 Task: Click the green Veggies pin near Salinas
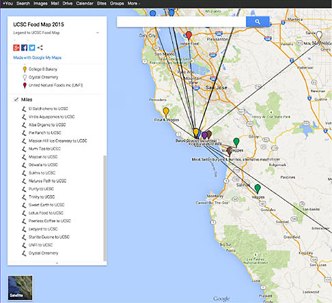pyautogui.click(x=258, y=188)
